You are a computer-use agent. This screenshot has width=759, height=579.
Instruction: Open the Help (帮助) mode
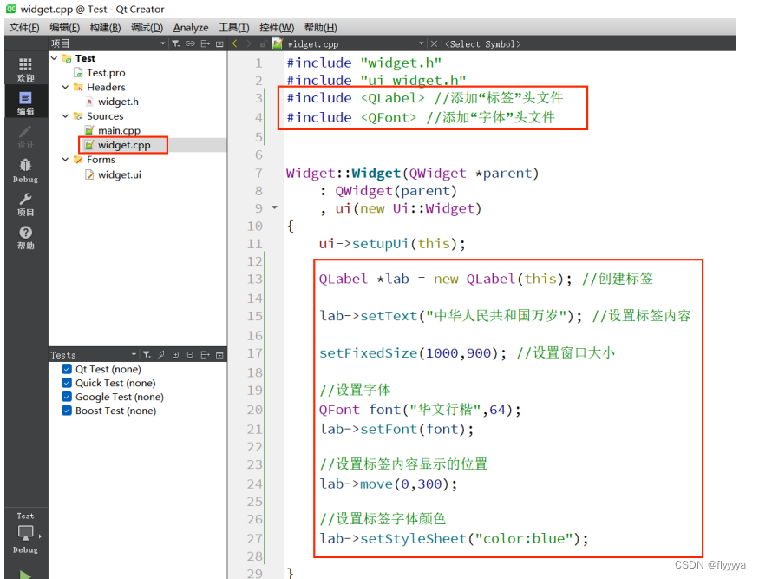(26, 237)
